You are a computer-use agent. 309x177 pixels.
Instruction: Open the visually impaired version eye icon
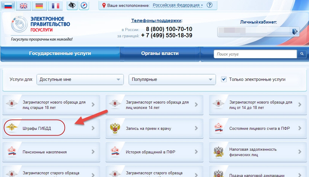pos(72,5)
